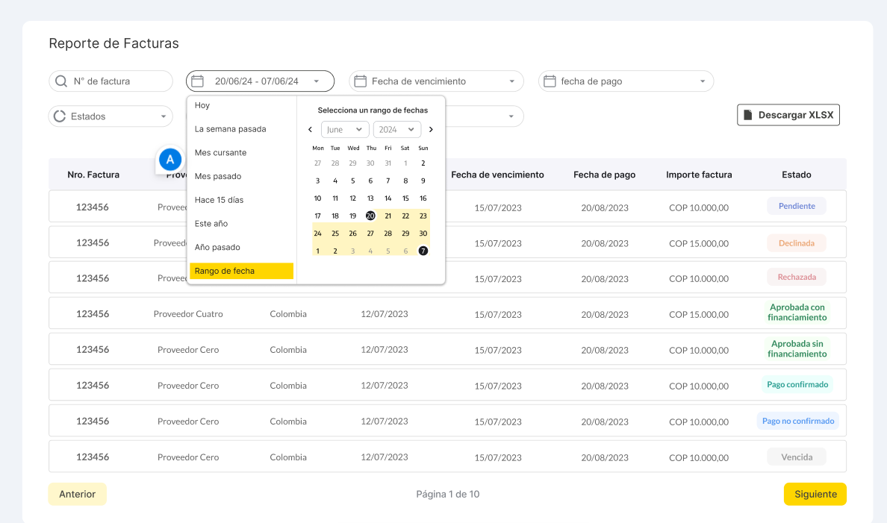The height and width of the screenshot is (523, 887).
Task: Click the calendar icon beside 20/06/24 range
Action: click(x=198, y=81)
